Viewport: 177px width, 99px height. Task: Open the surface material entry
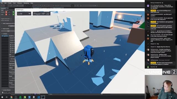click(8, 93)
